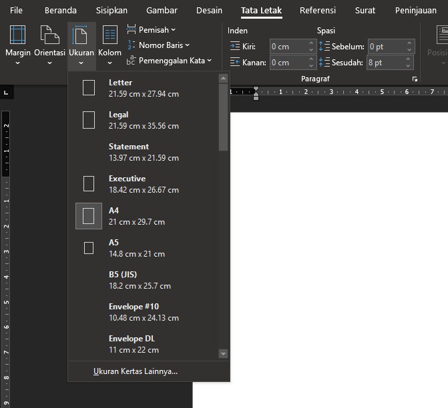This screenshot has height=408, width=448.
Task: Choose Letter paper size
Action: (143, 88)
